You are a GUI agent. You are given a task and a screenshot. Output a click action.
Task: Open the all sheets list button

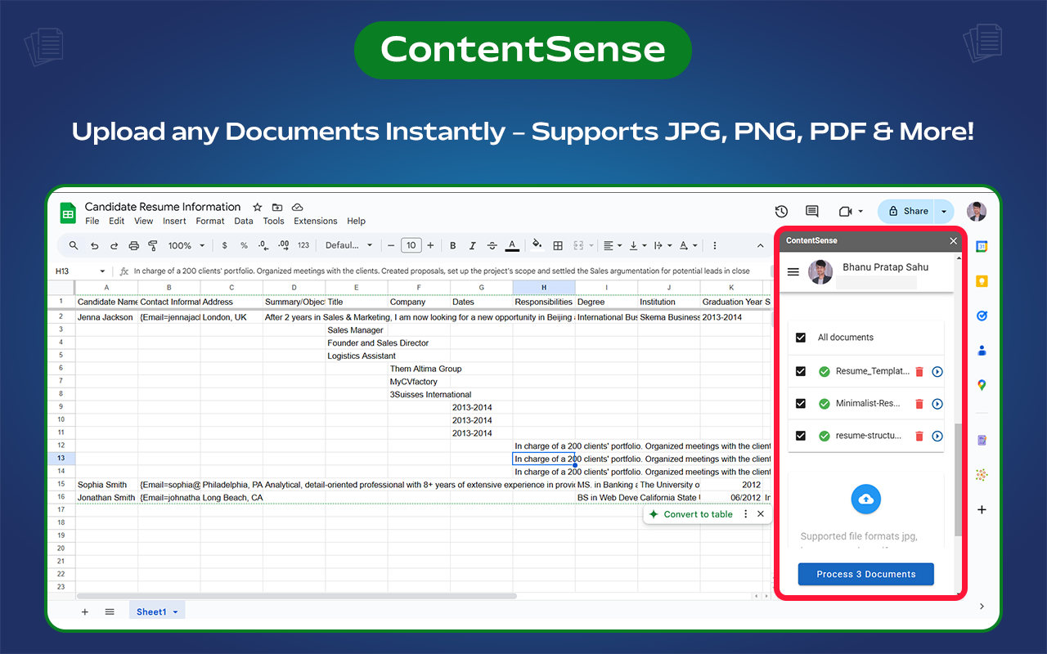pos(110,612)
